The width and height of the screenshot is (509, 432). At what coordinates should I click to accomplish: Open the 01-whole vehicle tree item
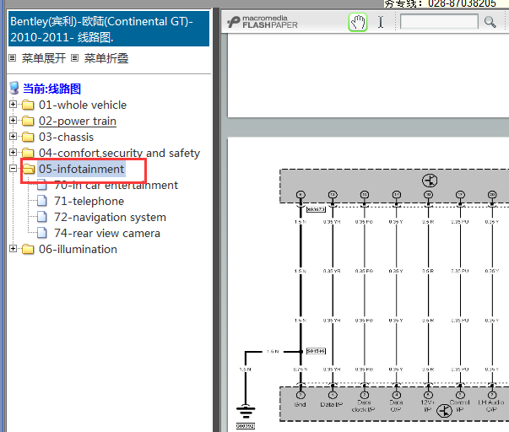pos(83,105)
